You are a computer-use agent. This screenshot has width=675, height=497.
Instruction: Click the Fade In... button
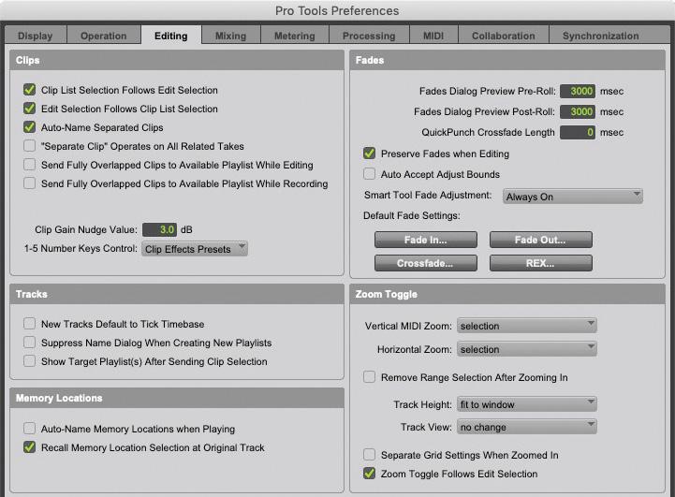(426, 240)
